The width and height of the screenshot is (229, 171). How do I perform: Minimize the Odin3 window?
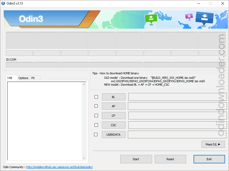[x=199, y=3]
